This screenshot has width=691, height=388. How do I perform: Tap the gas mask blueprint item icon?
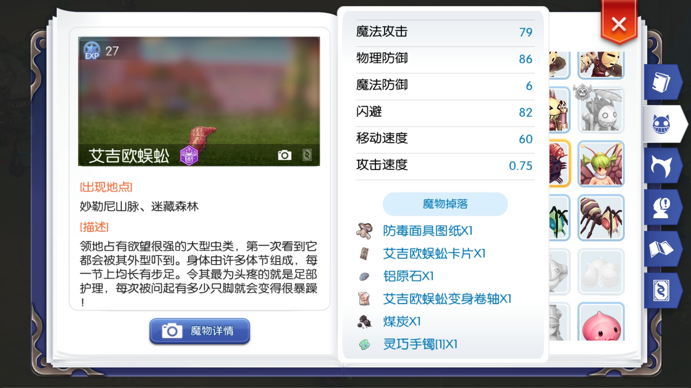point(364,231)
